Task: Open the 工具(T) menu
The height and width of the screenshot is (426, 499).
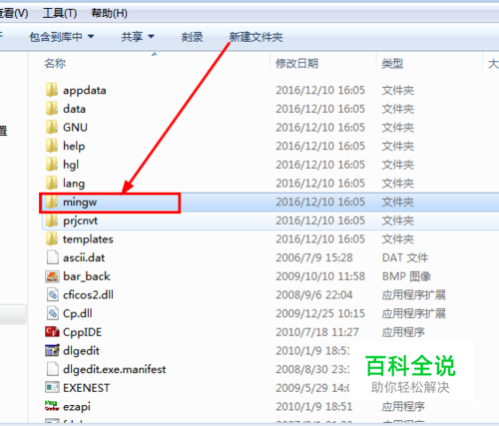Action: click(x=60, y=13)
